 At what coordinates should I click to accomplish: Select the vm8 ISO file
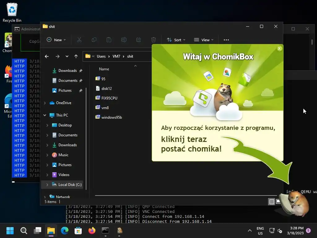pyautogui.click(x=102, y=108)
